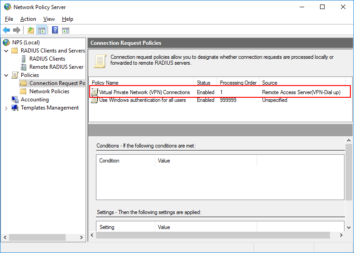This screenshot has width=354, height=253.
Task: Click scroll up arrow in details pane
Action: pos(349,140)
